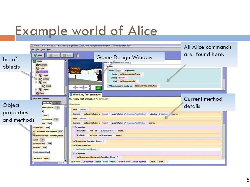This screenshot has width=250, height=187.
Task: Click the camera tilt curved arrow control
Action: click(x=90, y=88)
